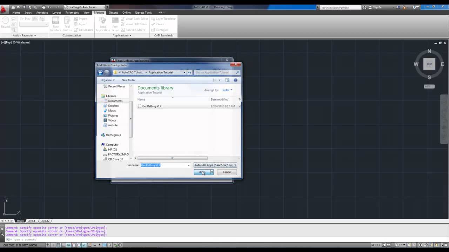Select Documents in the navigation pane

(x=115, y=101)
